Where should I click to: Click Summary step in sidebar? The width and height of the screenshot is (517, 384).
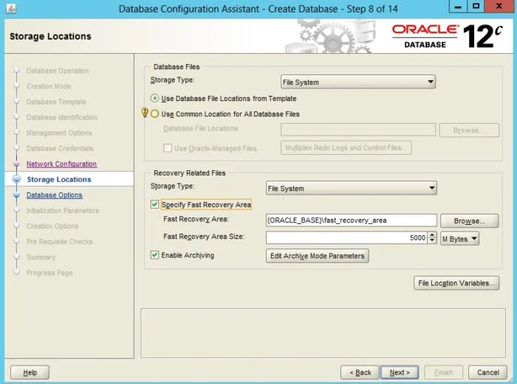(x=41, y=257)
